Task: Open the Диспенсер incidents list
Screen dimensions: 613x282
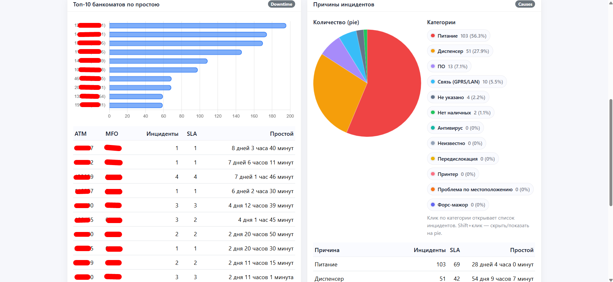Action: click(x=460, y=51)
